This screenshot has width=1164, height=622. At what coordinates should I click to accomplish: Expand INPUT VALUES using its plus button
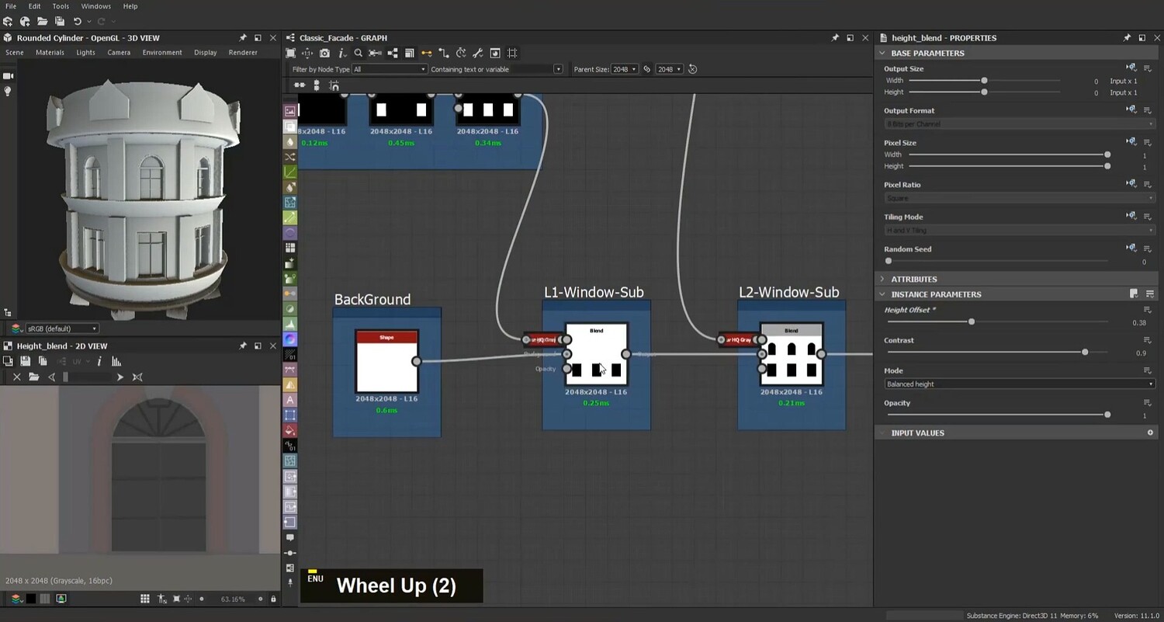1150,433
